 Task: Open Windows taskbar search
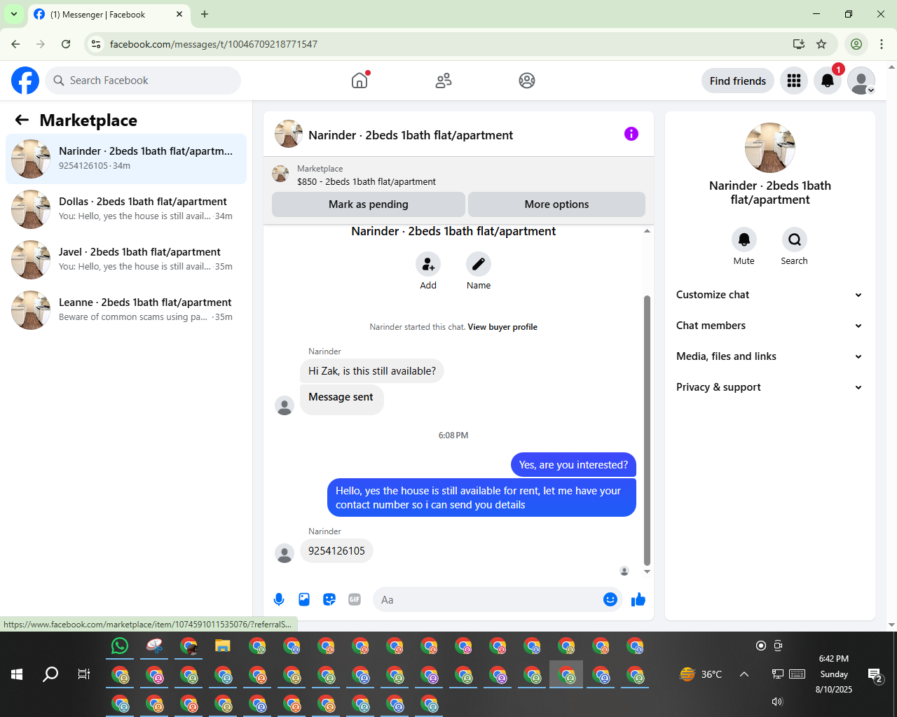tap(50, 674)
